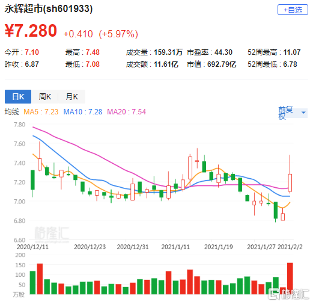313x304 pixels.
Task: Click the last red candlestick on 2021/2/2
Action: tap(290, 183)
